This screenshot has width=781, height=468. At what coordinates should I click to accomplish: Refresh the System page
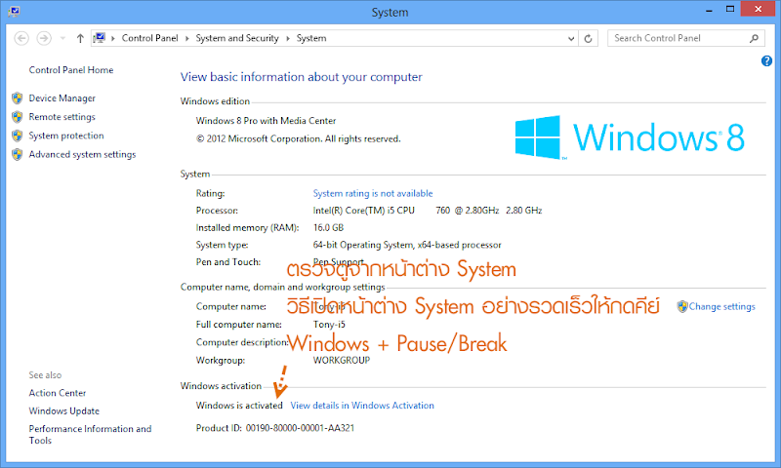589,38
